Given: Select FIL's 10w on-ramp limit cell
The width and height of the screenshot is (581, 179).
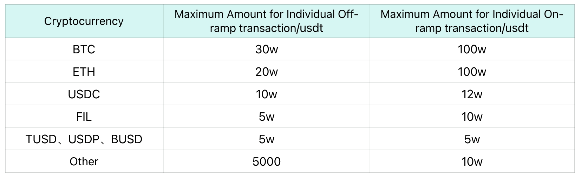Looking at the screenshot, I should 472,117.
